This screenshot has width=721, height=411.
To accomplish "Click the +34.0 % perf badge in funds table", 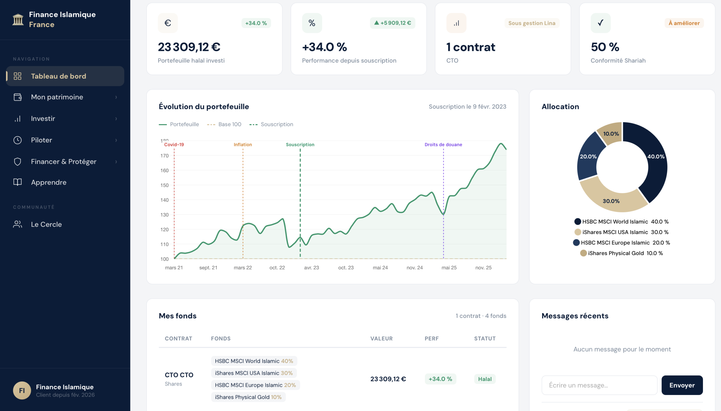I will (x=440, y=379).
